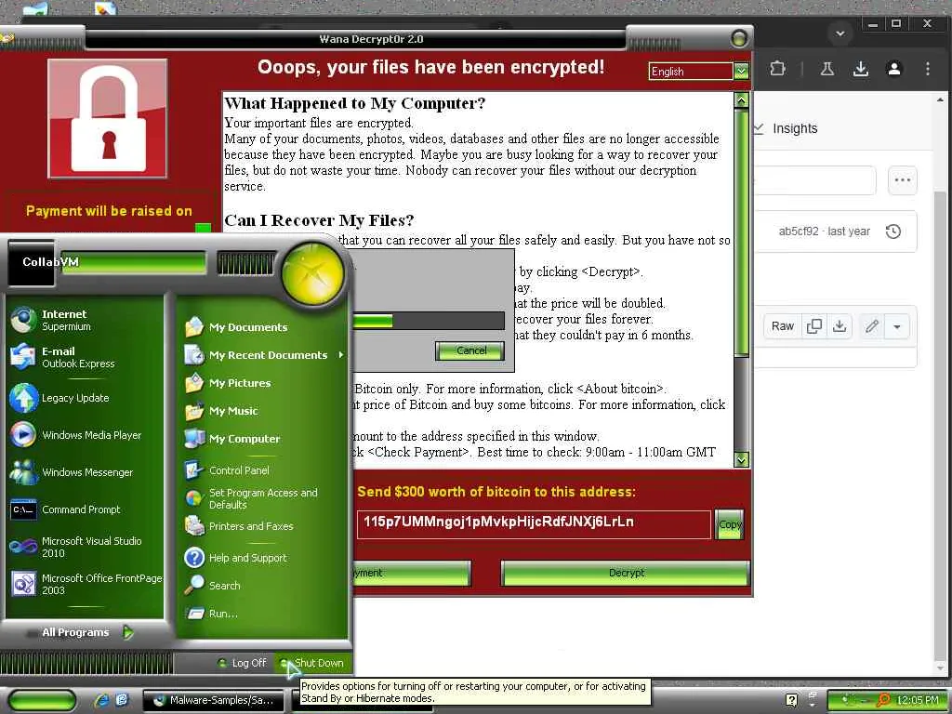Screen dimensions: 952x714
Task: Copy raw file contents icon
Action: (813, 326)
